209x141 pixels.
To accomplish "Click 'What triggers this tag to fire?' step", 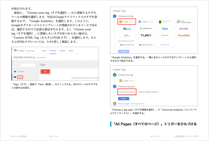I will 131,104.
